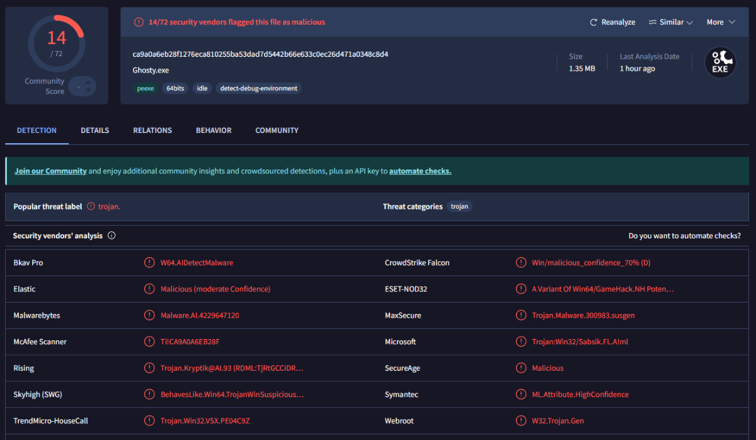Viewport: 756px width, 440px height.
Task: Click the peexe tag
Action: click(146, 88)
